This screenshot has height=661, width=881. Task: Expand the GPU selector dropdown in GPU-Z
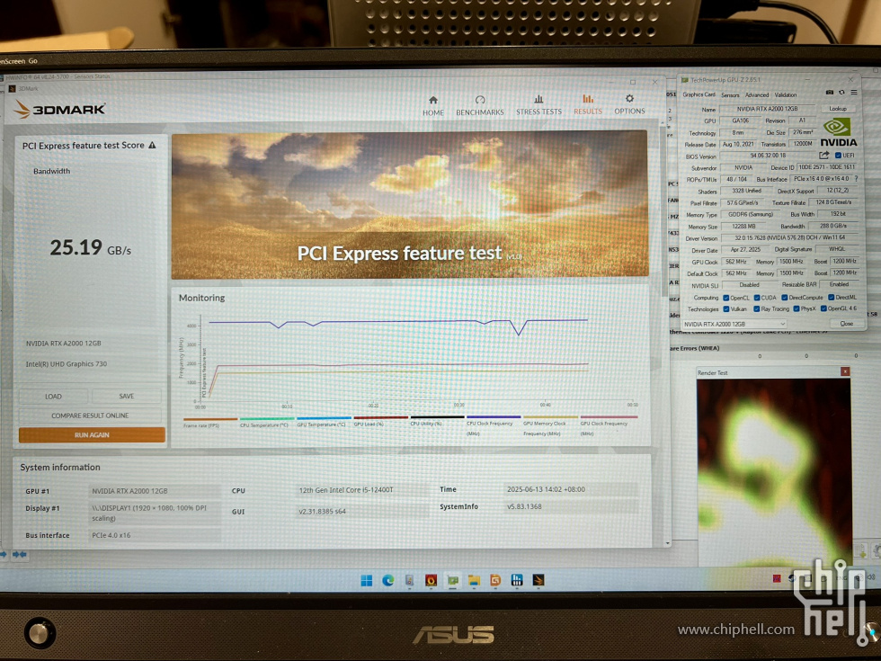[734, 324]
